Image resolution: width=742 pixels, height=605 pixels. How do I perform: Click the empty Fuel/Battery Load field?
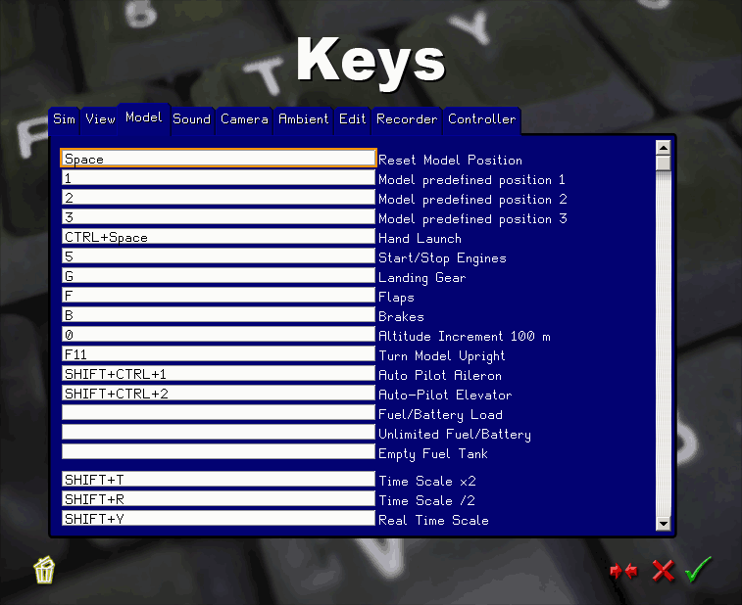point(219,412)
